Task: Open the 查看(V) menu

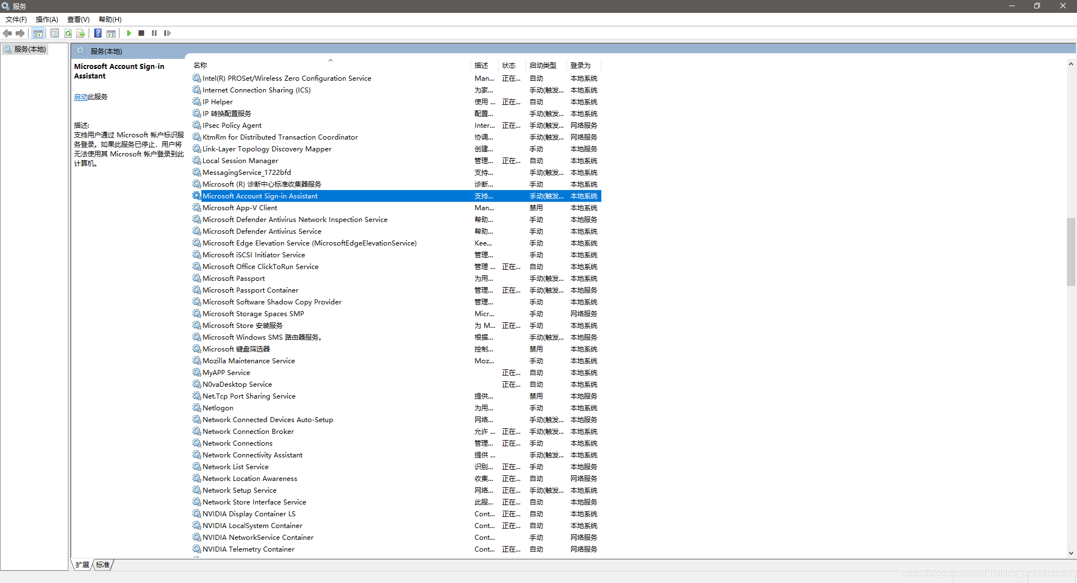Action: (x=79, y=20)
